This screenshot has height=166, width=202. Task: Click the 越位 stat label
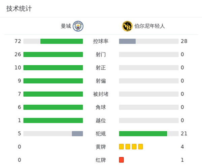(101, 120)
